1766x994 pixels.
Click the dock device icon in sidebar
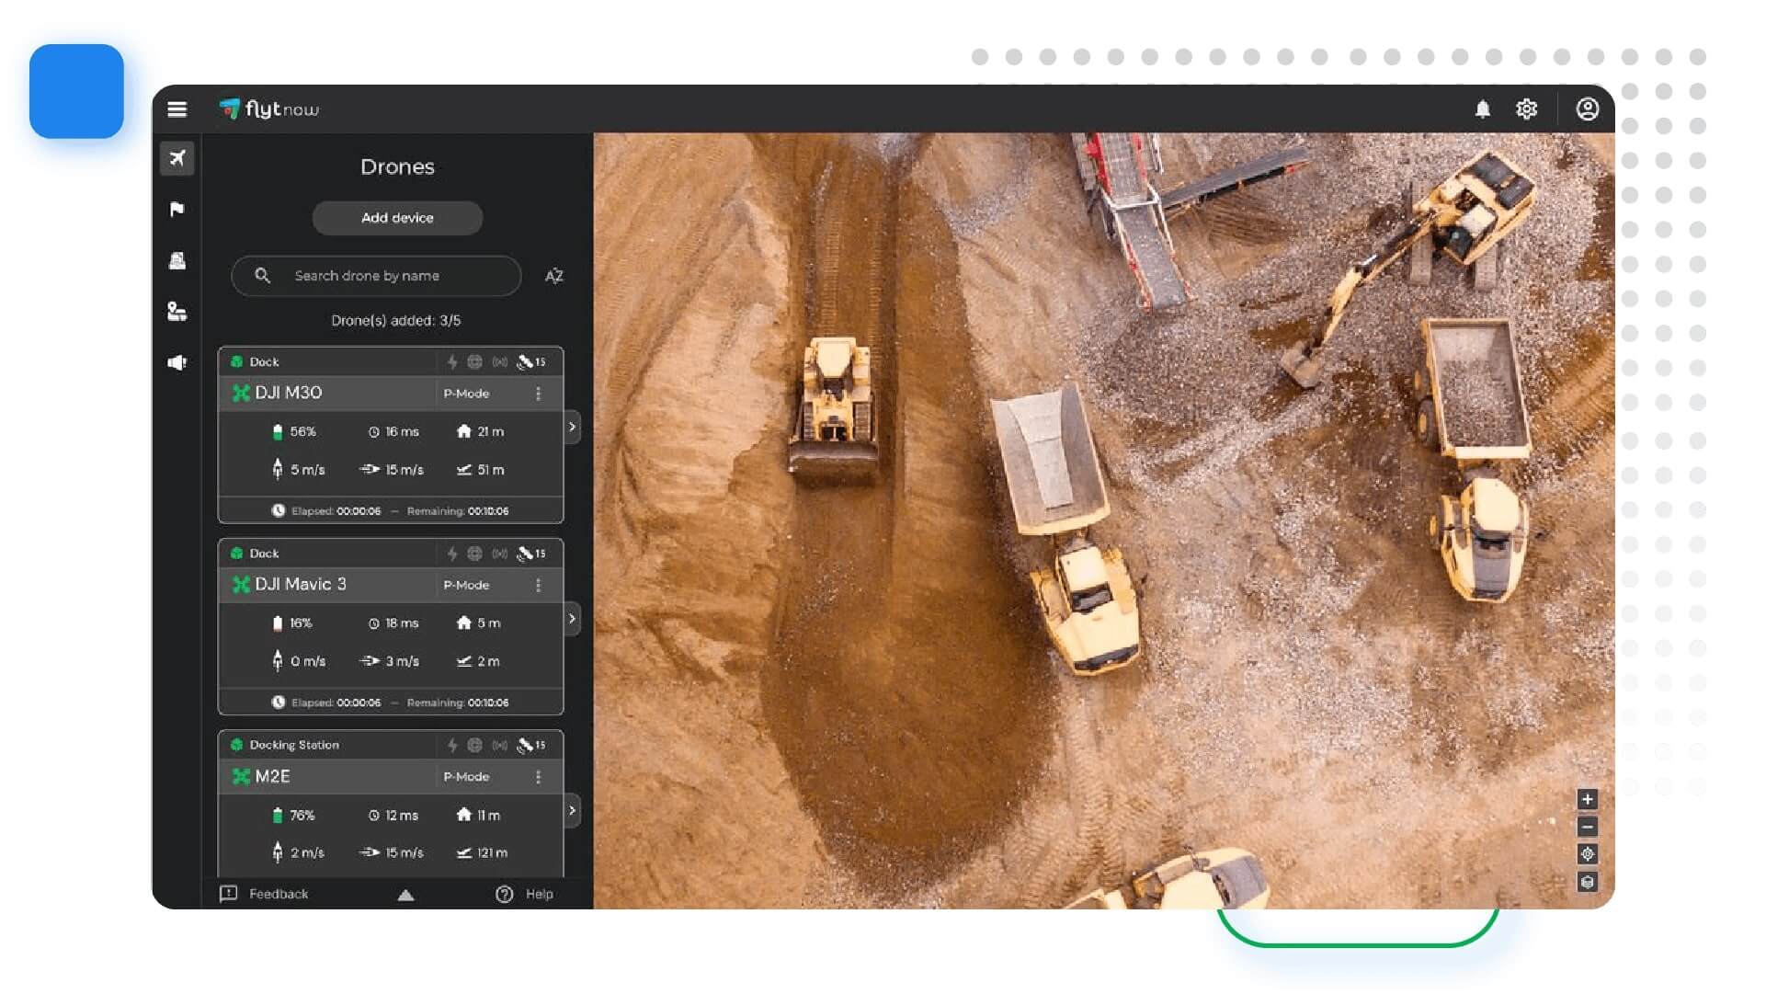(177, 261)
